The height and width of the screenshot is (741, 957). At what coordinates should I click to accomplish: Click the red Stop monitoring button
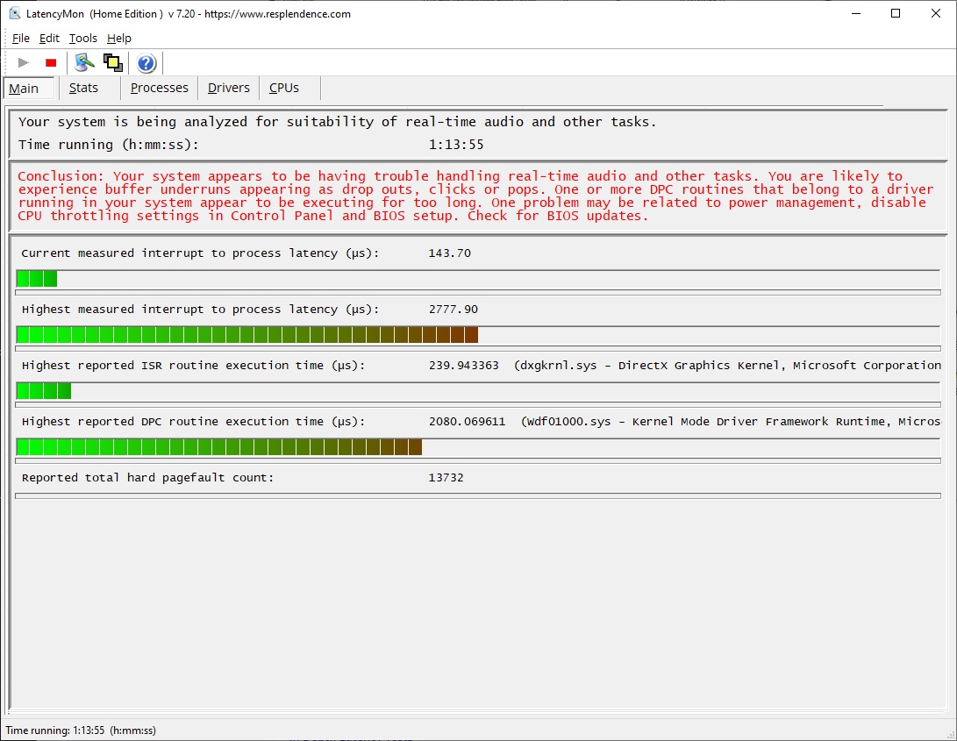[51, 63]
